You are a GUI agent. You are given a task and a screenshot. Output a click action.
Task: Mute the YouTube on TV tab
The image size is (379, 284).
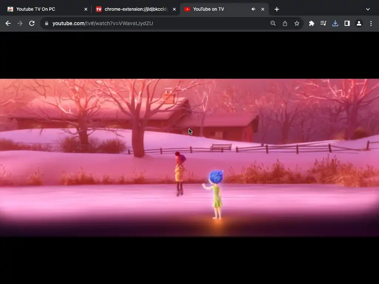pos(253,9)
